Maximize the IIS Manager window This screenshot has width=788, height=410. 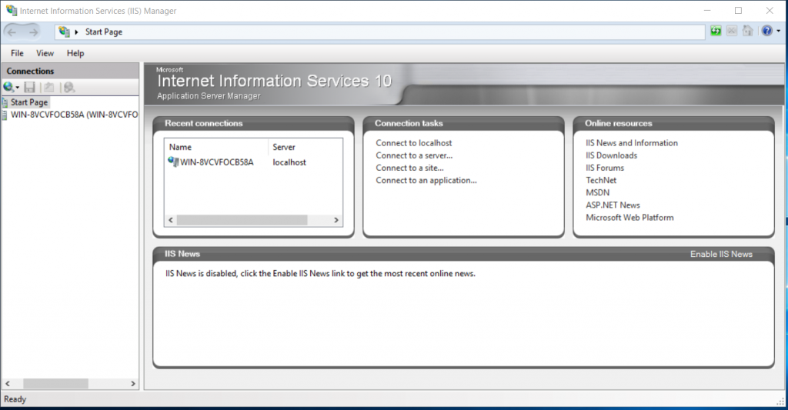[x=738, y=10]
